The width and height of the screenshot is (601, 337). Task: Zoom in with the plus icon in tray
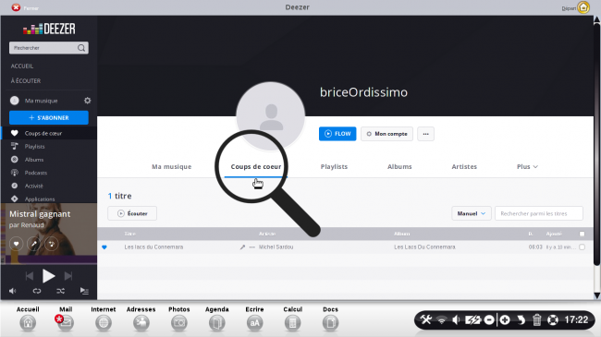pyautogui.click(x=505, y=319)
